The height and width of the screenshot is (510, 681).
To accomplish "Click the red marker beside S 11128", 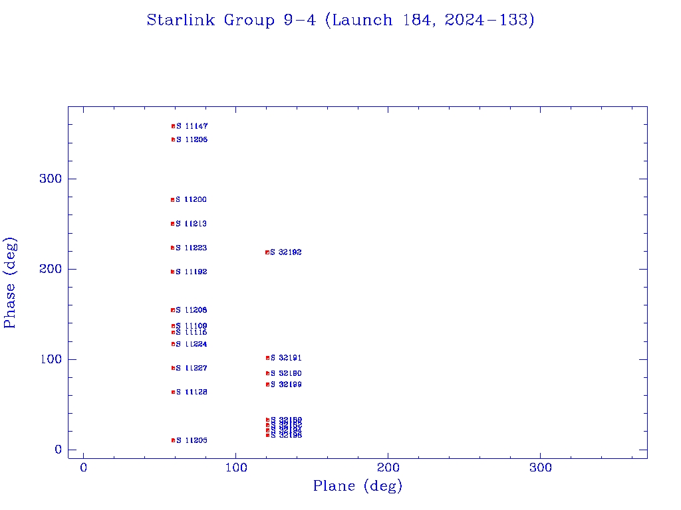I will click(174, 392).
